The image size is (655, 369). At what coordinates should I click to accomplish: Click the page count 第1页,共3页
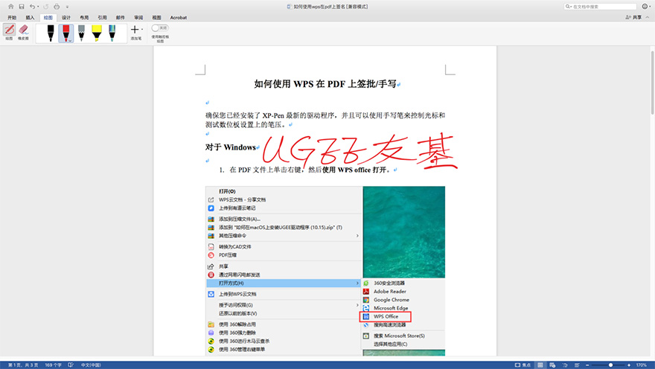[x=23, y=365]
